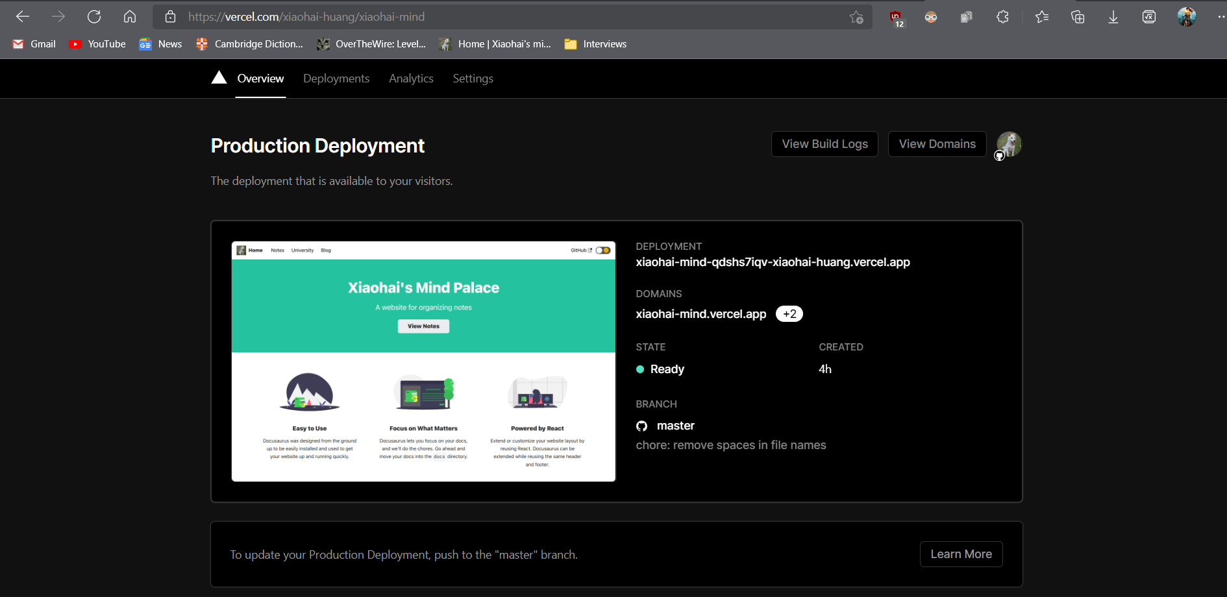Open the Analytics tab
1227x597 pixels.
[x=411, y=78]
